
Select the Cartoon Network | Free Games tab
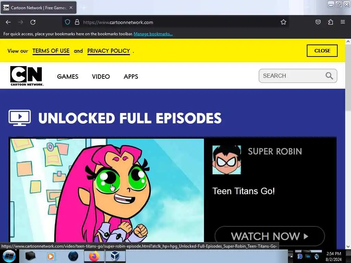pyautogui.click(x=38, y=8)
